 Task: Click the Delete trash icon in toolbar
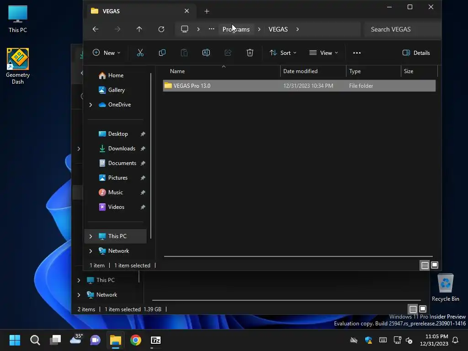(x=250, y=53)
